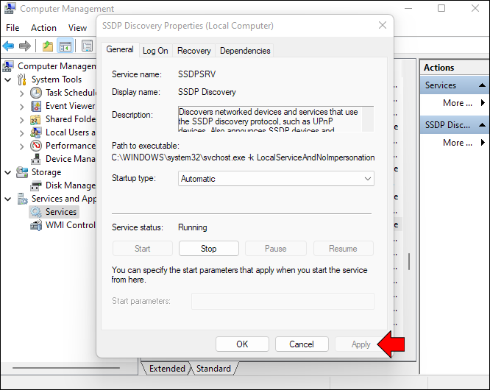Click the services list vertical scrollbar thumb
Image resolution: width=490 pixels, height=390 pixels.
tap(409, 261)
